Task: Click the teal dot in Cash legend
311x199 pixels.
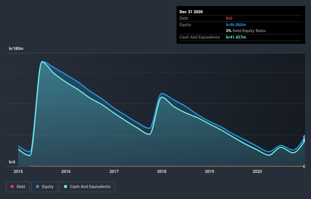Action: [66, 187]
